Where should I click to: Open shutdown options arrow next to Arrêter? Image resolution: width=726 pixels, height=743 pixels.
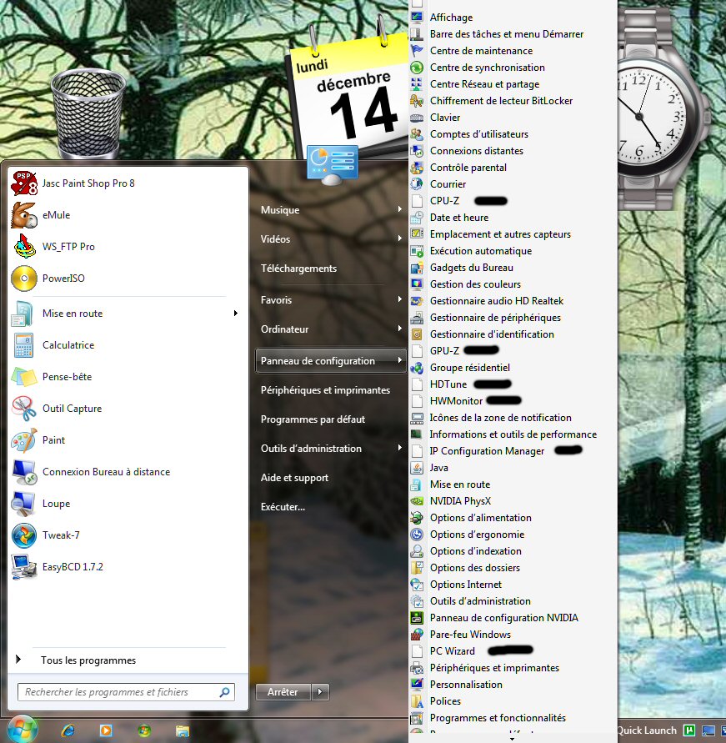tap(320, 692)
